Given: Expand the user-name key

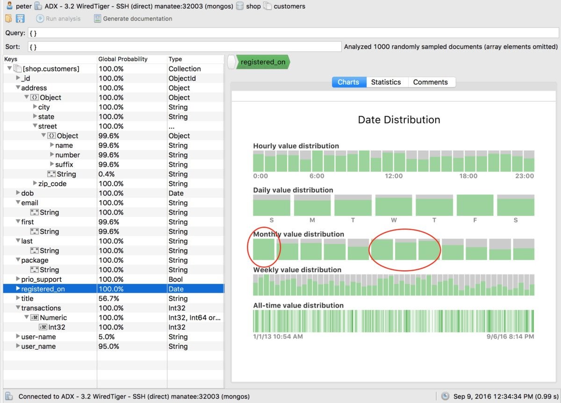Looking at the screenshot, I should 18,337.
